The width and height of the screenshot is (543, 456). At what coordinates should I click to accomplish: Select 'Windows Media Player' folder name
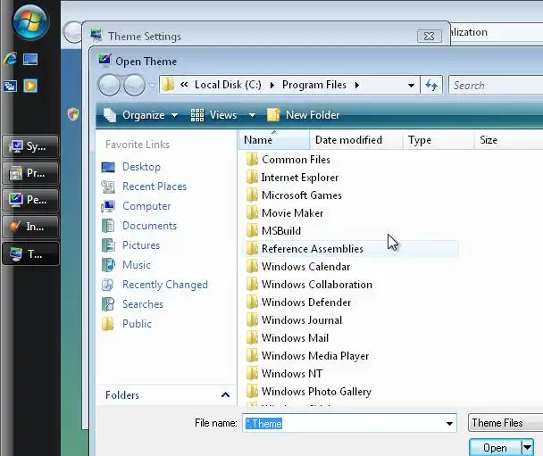coord(315,356)
